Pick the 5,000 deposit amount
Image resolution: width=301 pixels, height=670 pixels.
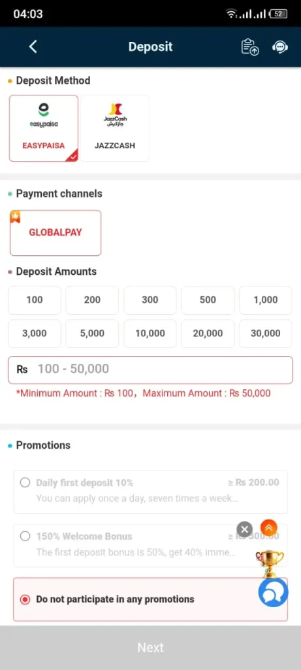92,333
